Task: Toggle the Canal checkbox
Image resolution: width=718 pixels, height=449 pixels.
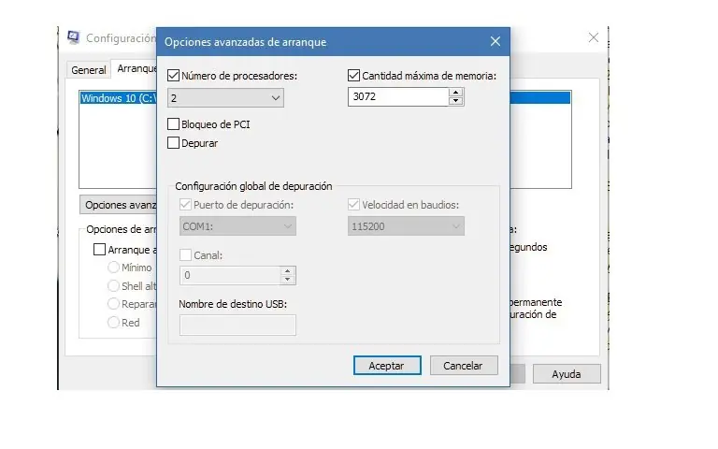Action: 185,254
